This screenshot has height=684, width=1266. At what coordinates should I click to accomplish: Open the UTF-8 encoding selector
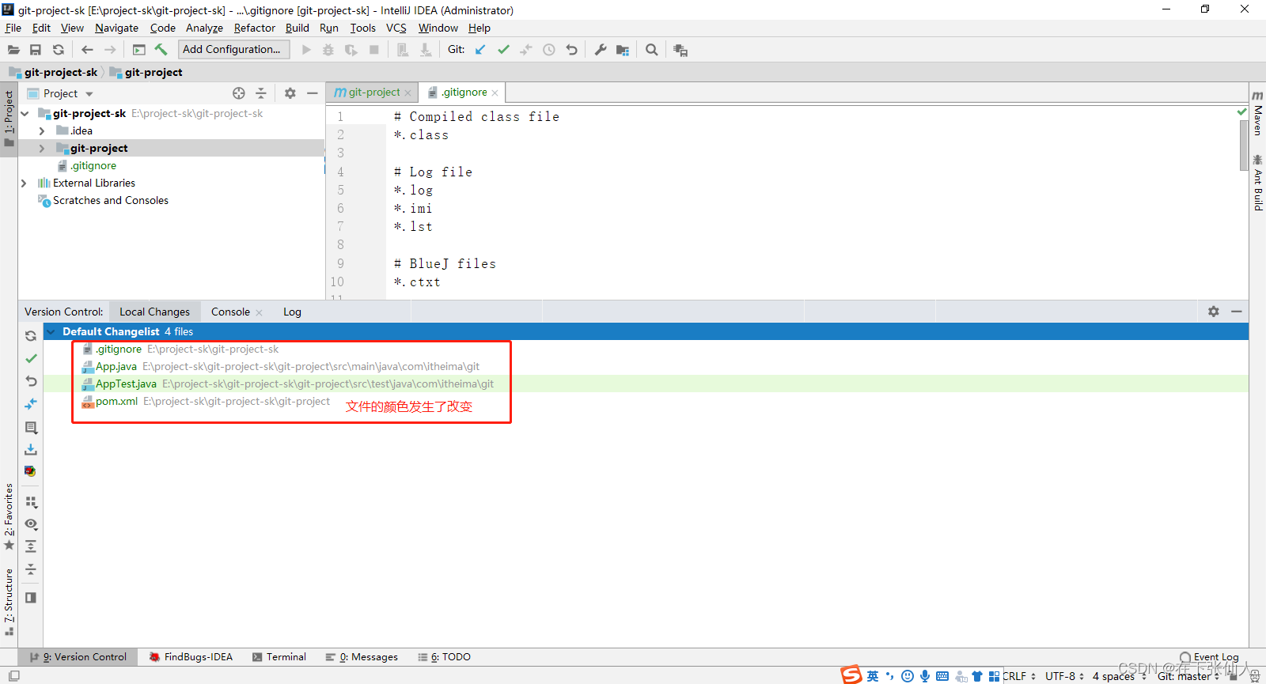[1064, 676]
